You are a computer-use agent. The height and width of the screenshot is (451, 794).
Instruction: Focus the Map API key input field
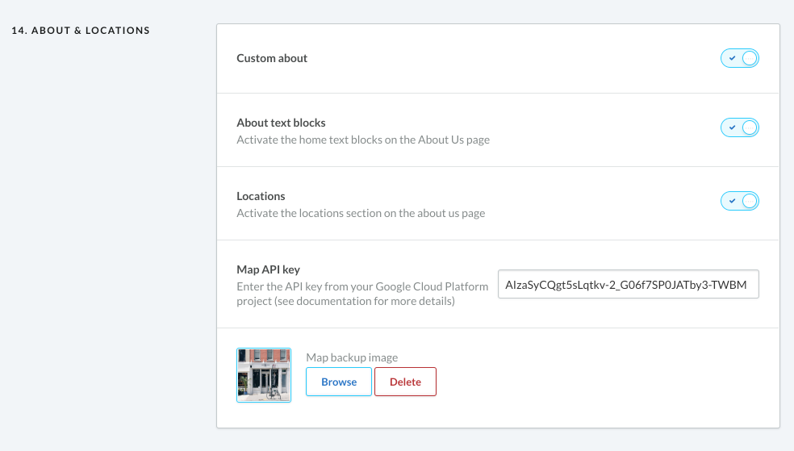628,284
